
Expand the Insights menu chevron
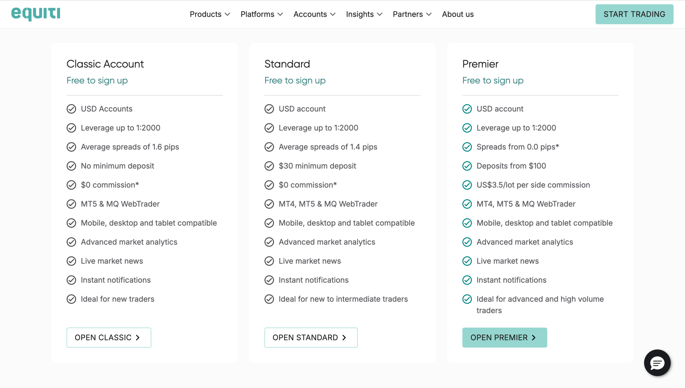tap(380, 14)
